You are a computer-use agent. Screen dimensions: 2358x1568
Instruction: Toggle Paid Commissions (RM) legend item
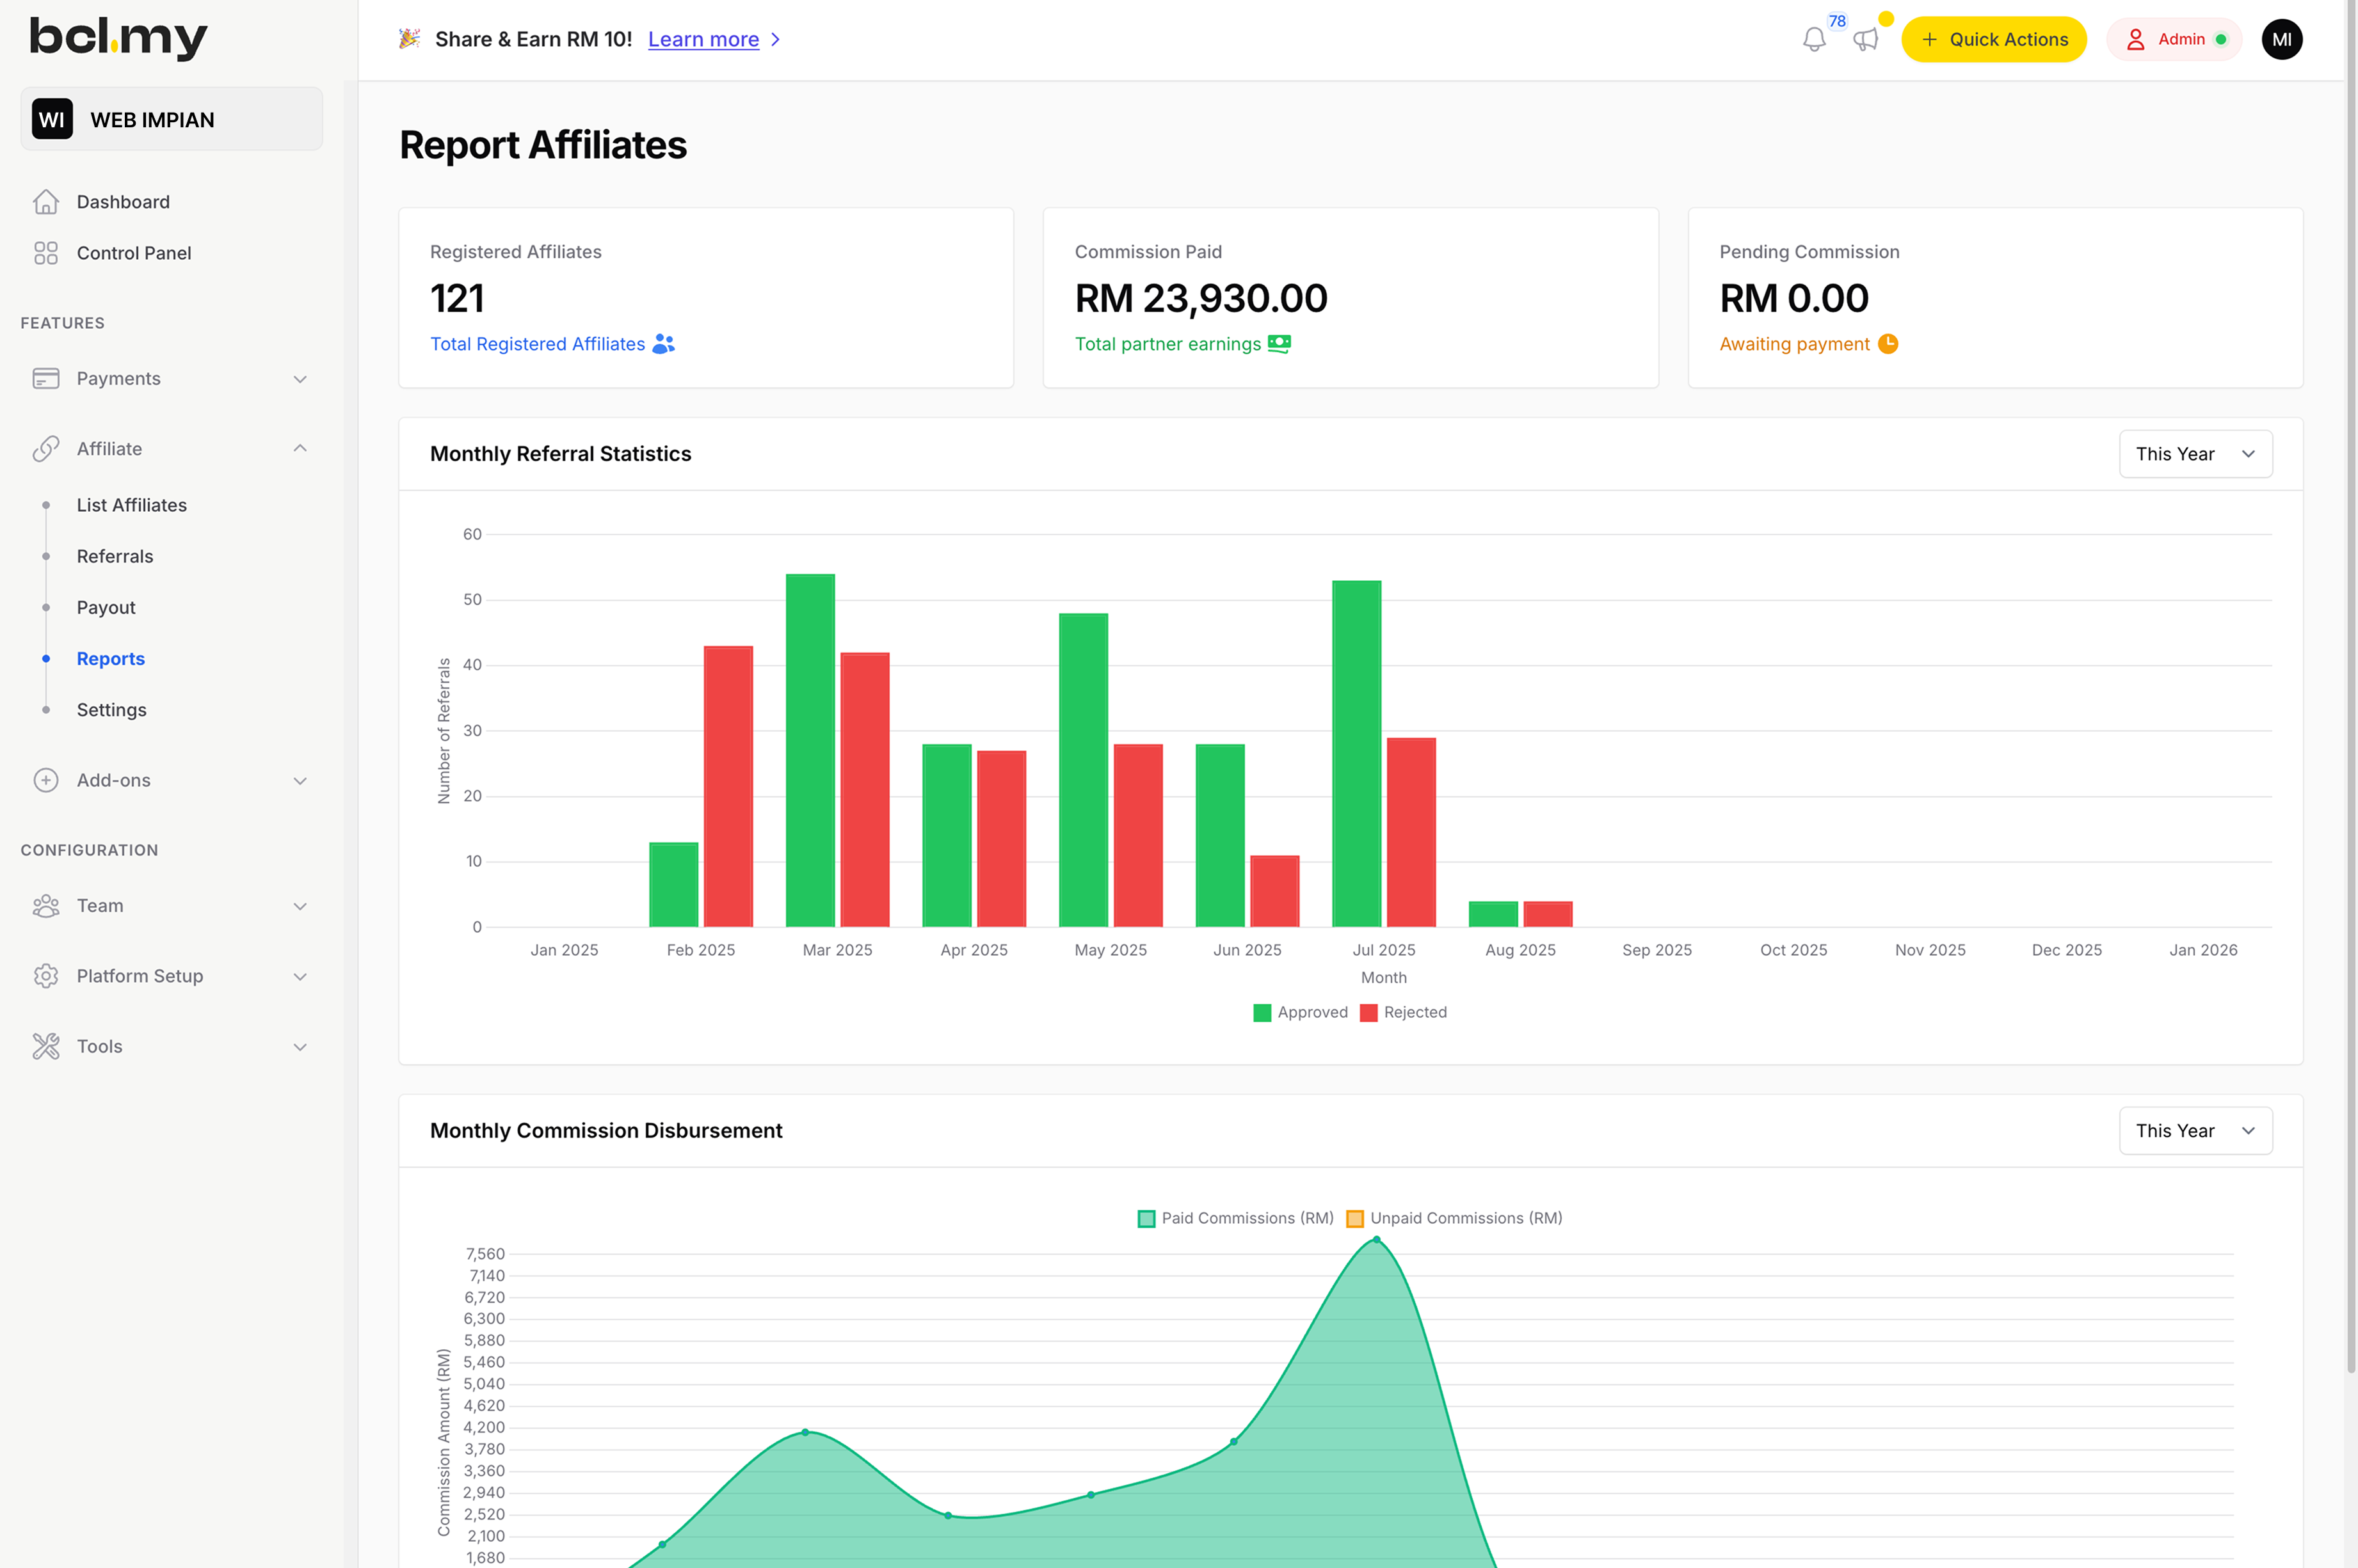1235,1218
